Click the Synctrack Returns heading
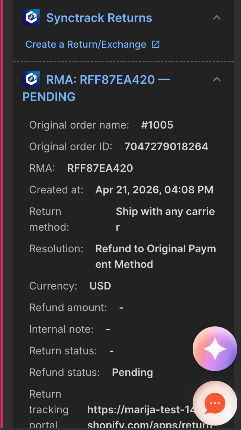 point(99,18)
